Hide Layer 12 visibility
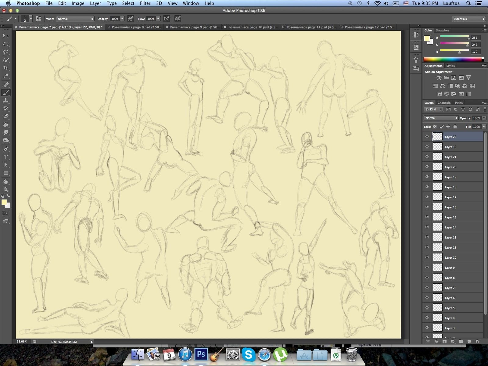Image resolution: width=488 pixels, height=366 pixels. click(427, 147)
